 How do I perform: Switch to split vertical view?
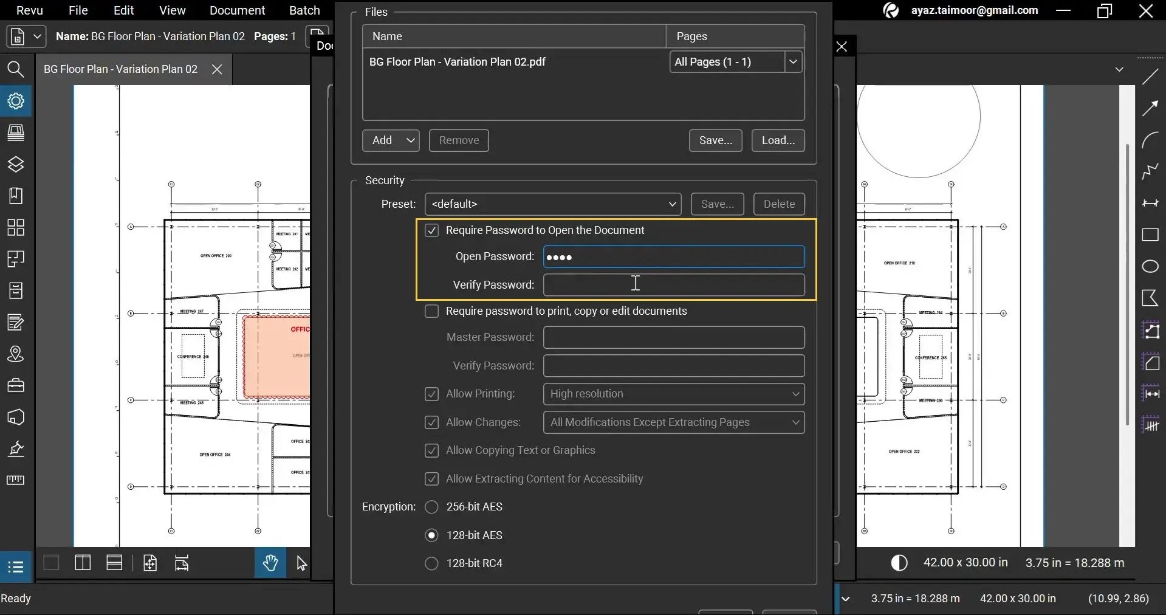[x=83, y=563]
